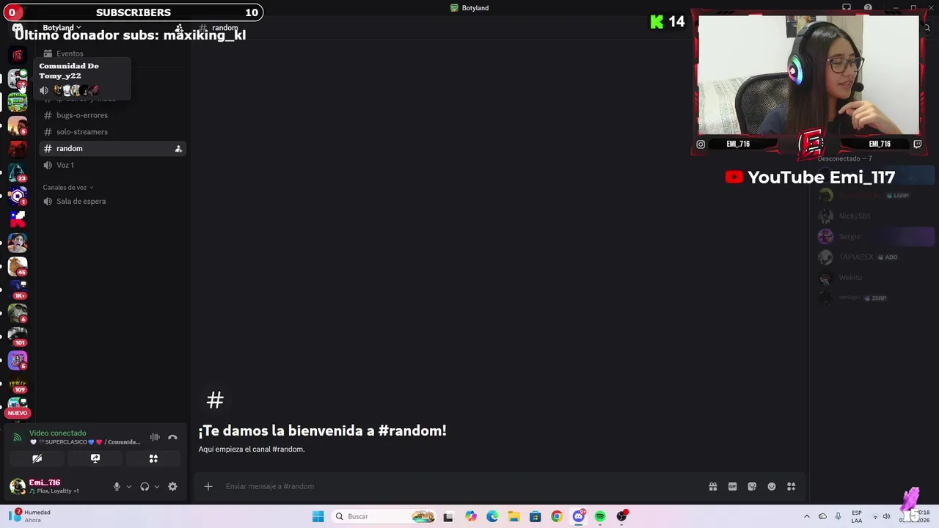Open server icon with 101 badge
Screen dimensions: 939x528
(18, 336)
